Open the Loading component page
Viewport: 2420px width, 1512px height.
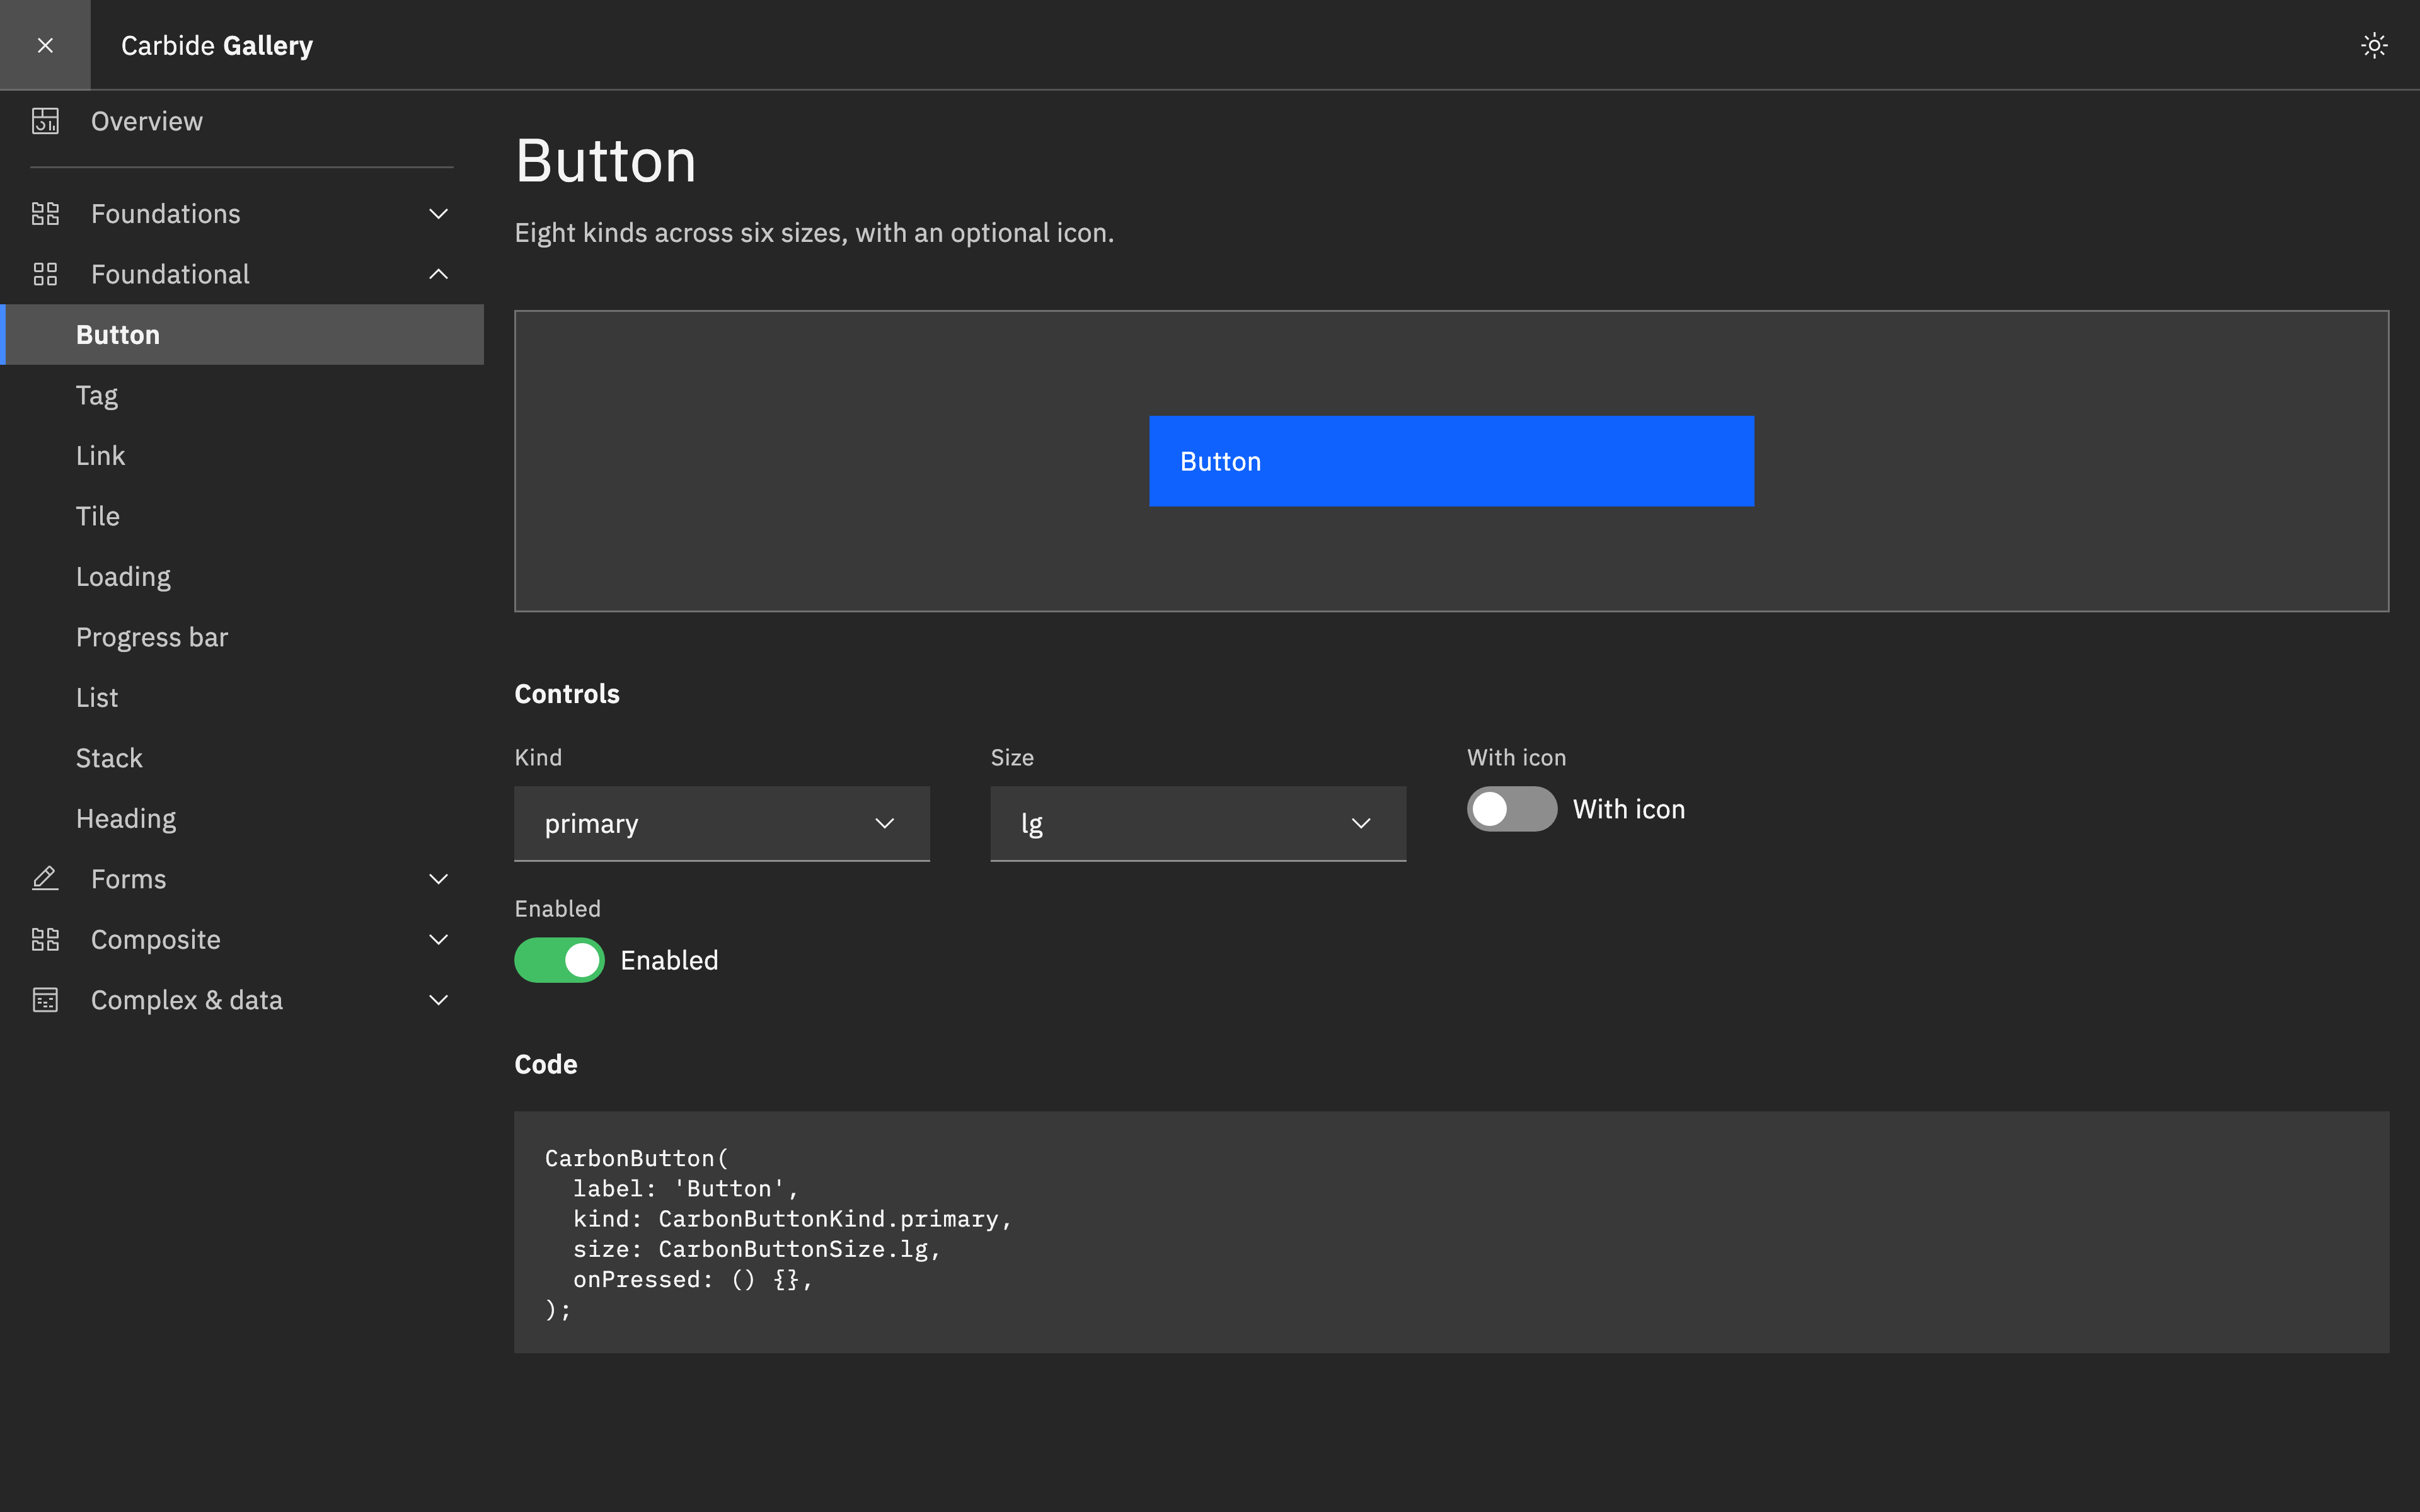point(242,576)
